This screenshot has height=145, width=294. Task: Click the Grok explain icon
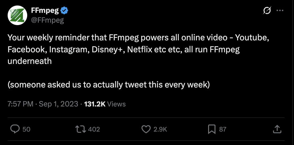[267, 10]
